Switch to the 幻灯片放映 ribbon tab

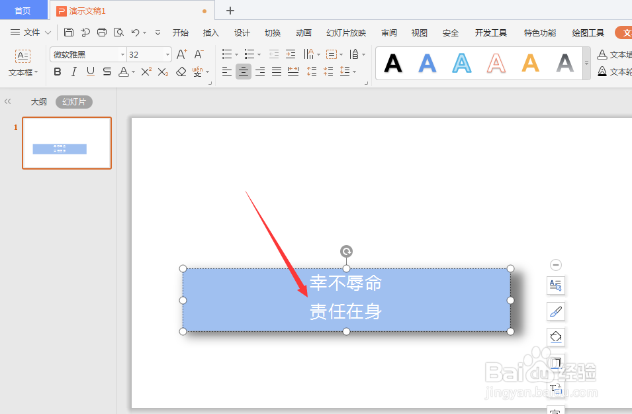(x=346, y=32)
